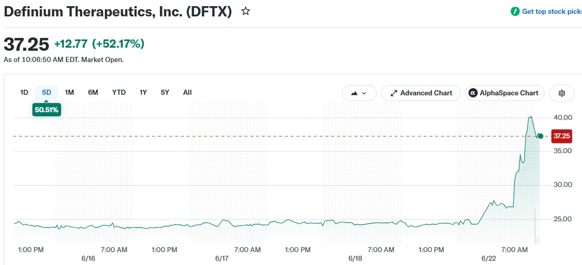The height and width of the screenshot is (265, 582).
Task: Click the 6/18 date label
Action: pyautogui.click(x=355, y=258)
